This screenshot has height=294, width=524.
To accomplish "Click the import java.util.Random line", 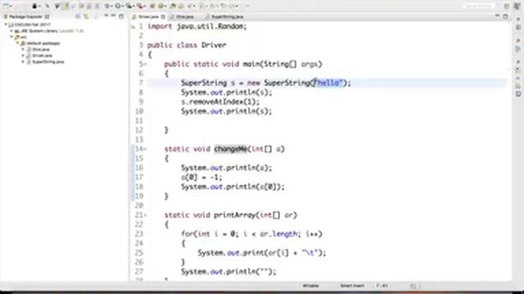I will pyautogui.click(x=197, y=26).
